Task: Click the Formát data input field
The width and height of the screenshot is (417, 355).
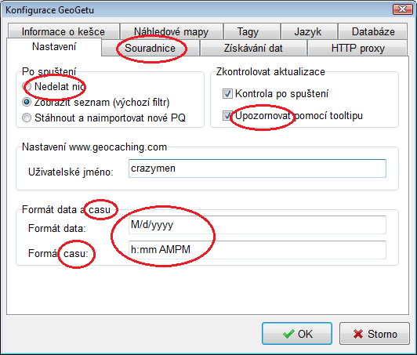Action: (x=257, y=225)
